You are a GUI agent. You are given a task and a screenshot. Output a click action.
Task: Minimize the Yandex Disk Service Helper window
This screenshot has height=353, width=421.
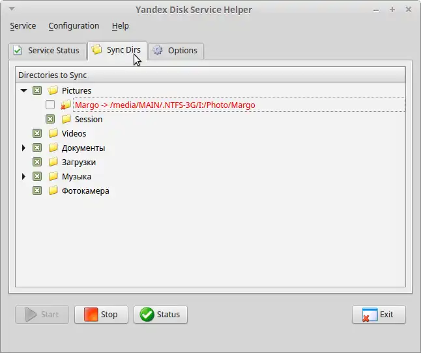click(x=376, y=10)
